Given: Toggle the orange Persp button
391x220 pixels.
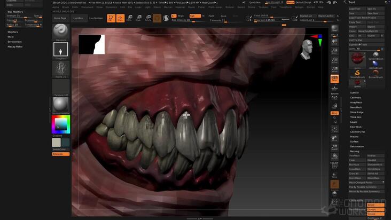Looking at the screenshot, I should coord(334,78).
